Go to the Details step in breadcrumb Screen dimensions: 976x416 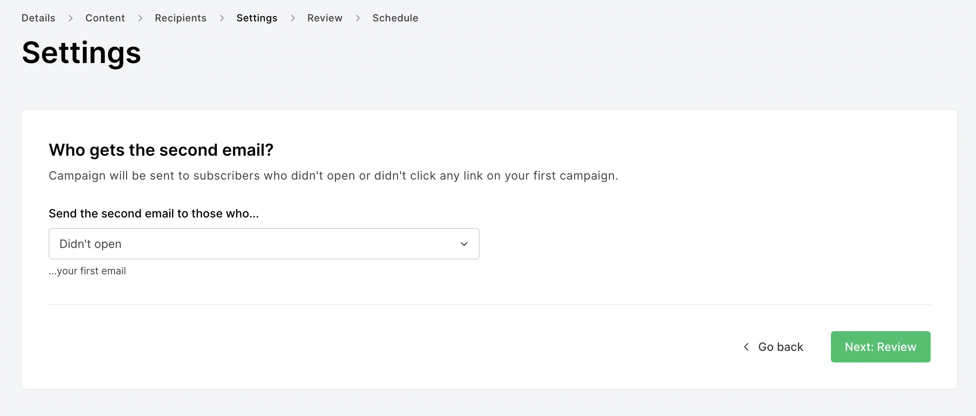[x=38, y=18]
